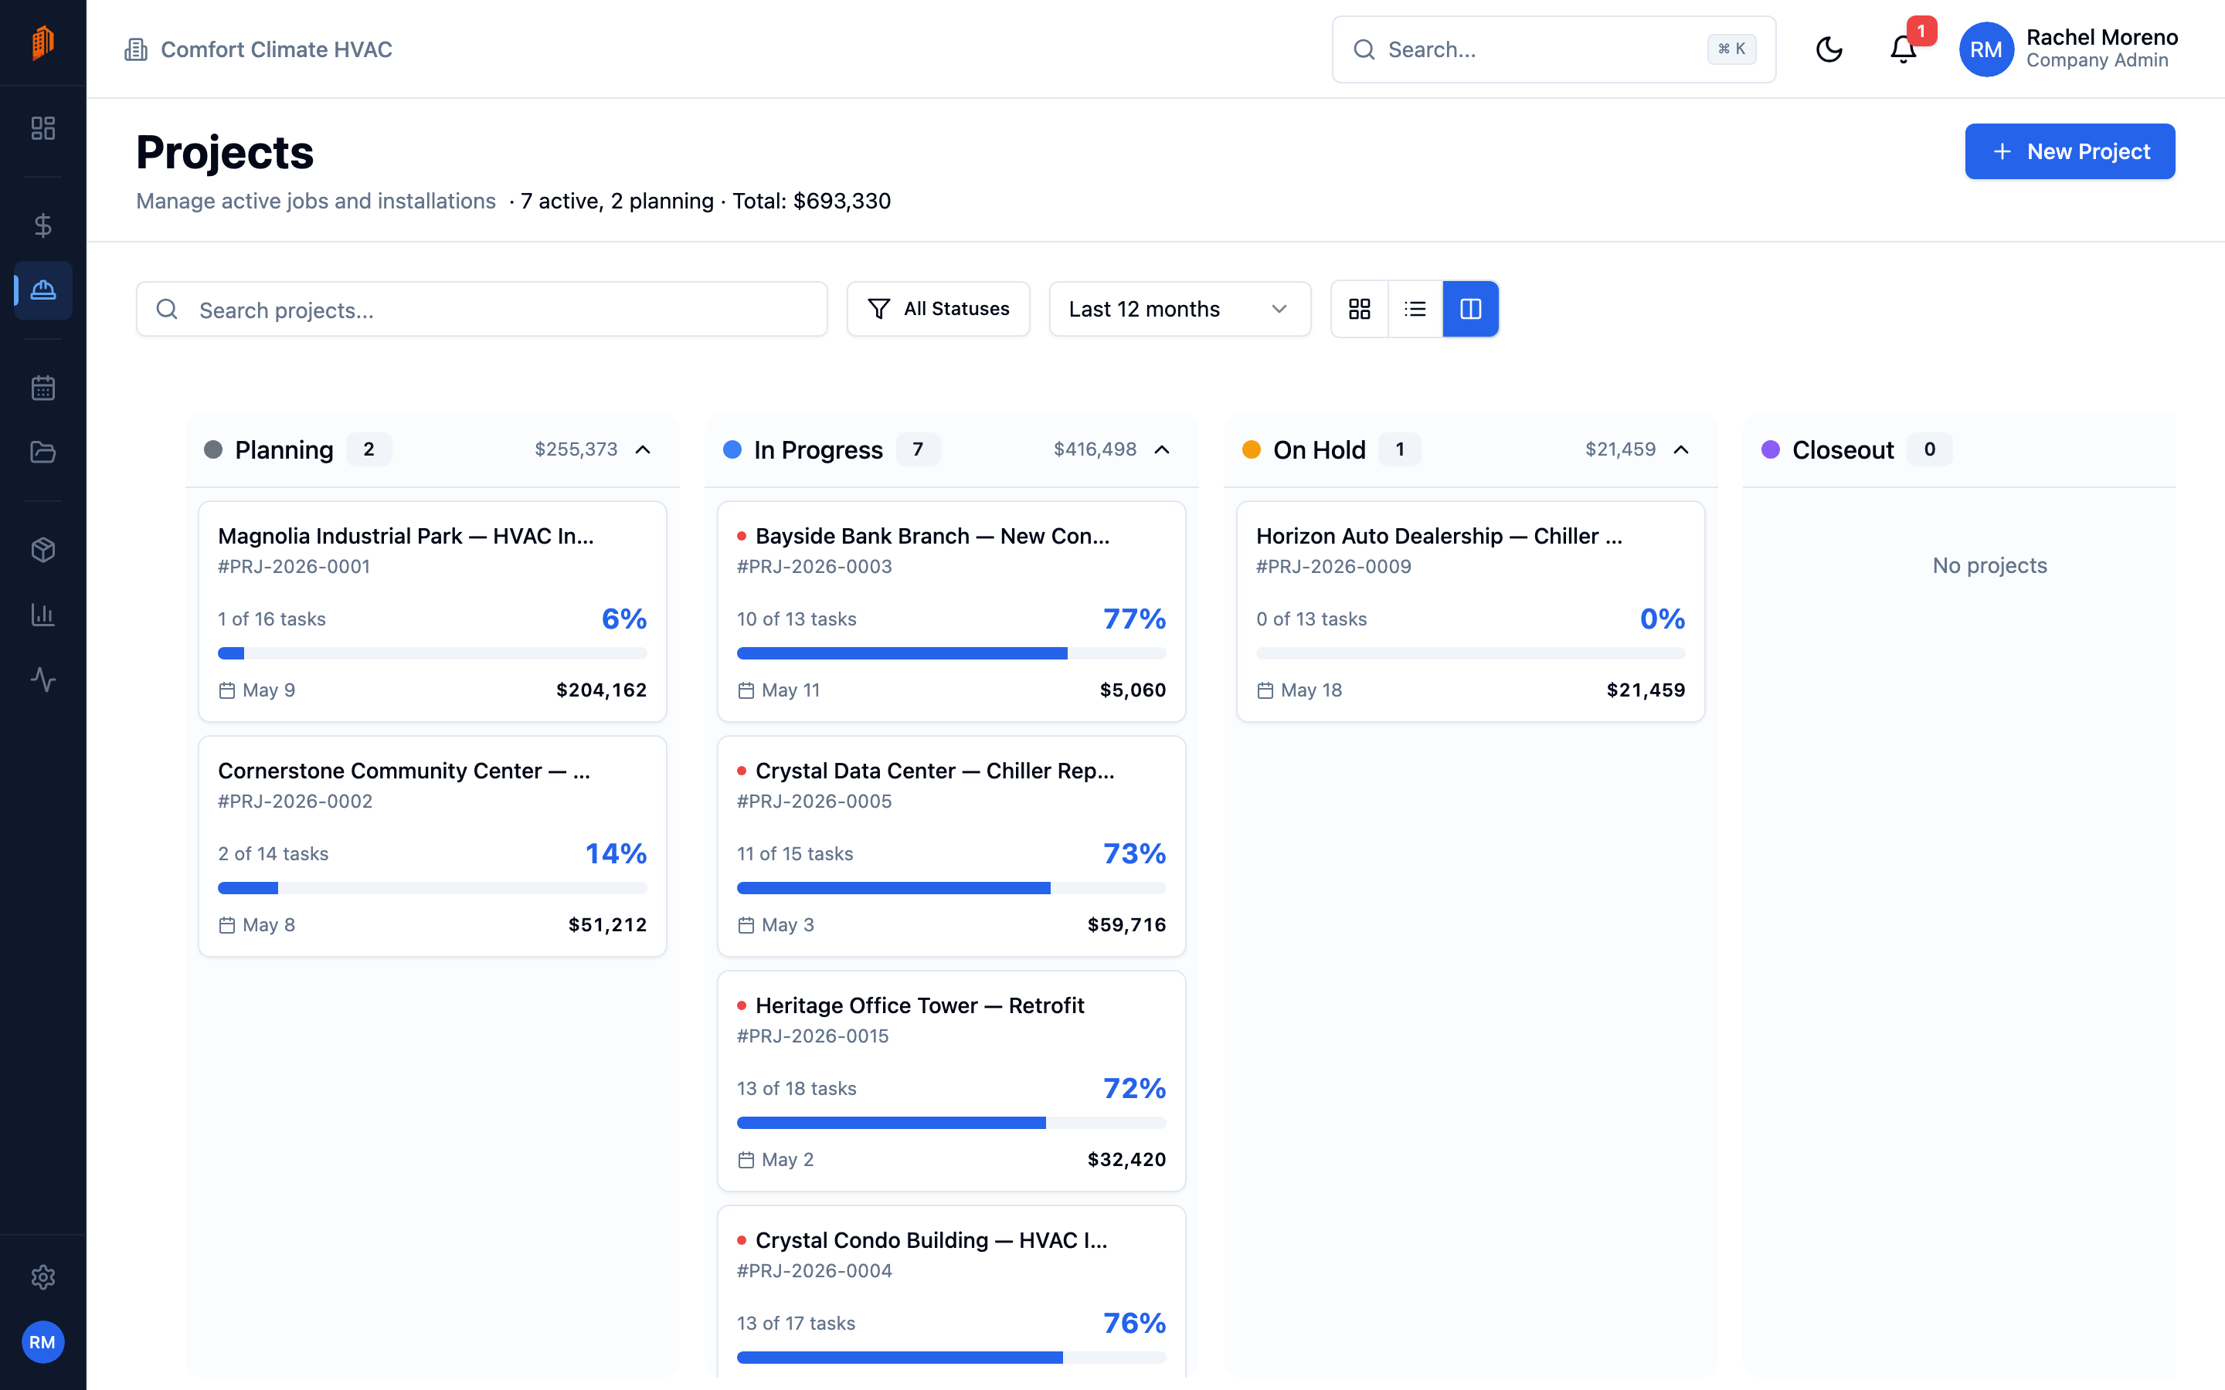Click the Magnolia 6% progress bar
2225x1390 pixels.
pos(432,653)
